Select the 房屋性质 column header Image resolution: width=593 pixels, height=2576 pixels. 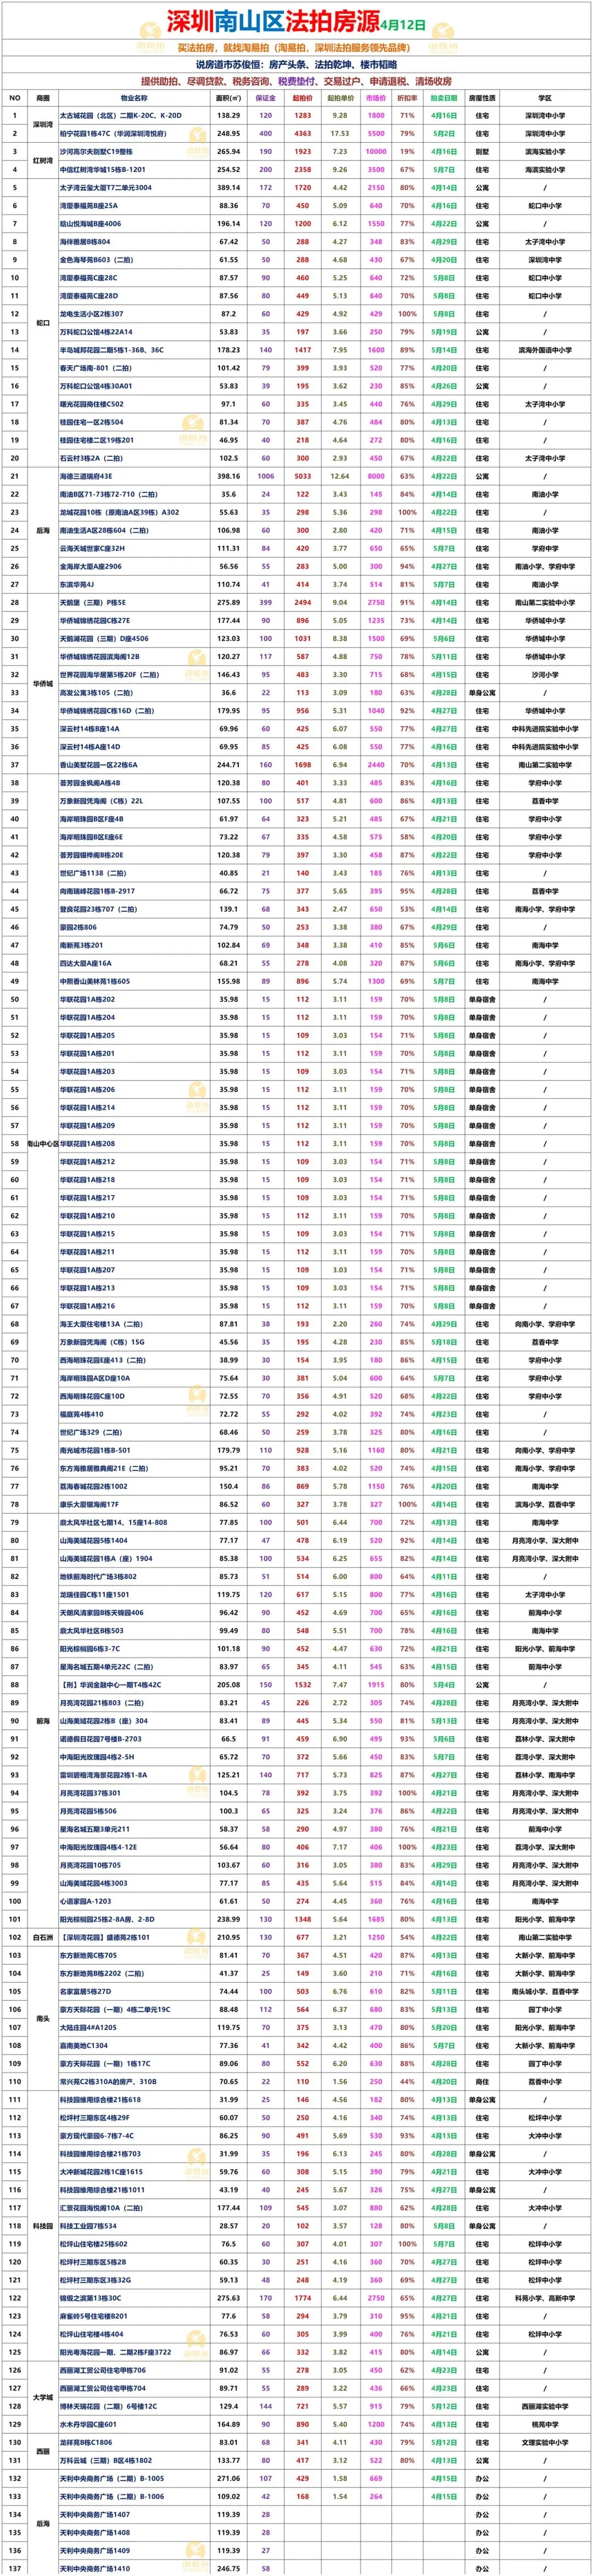[483, 98]
